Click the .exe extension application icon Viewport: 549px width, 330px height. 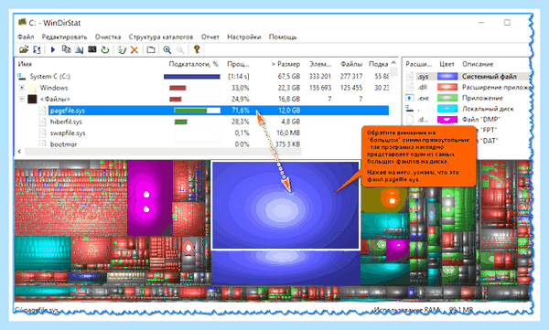[410, 98]
